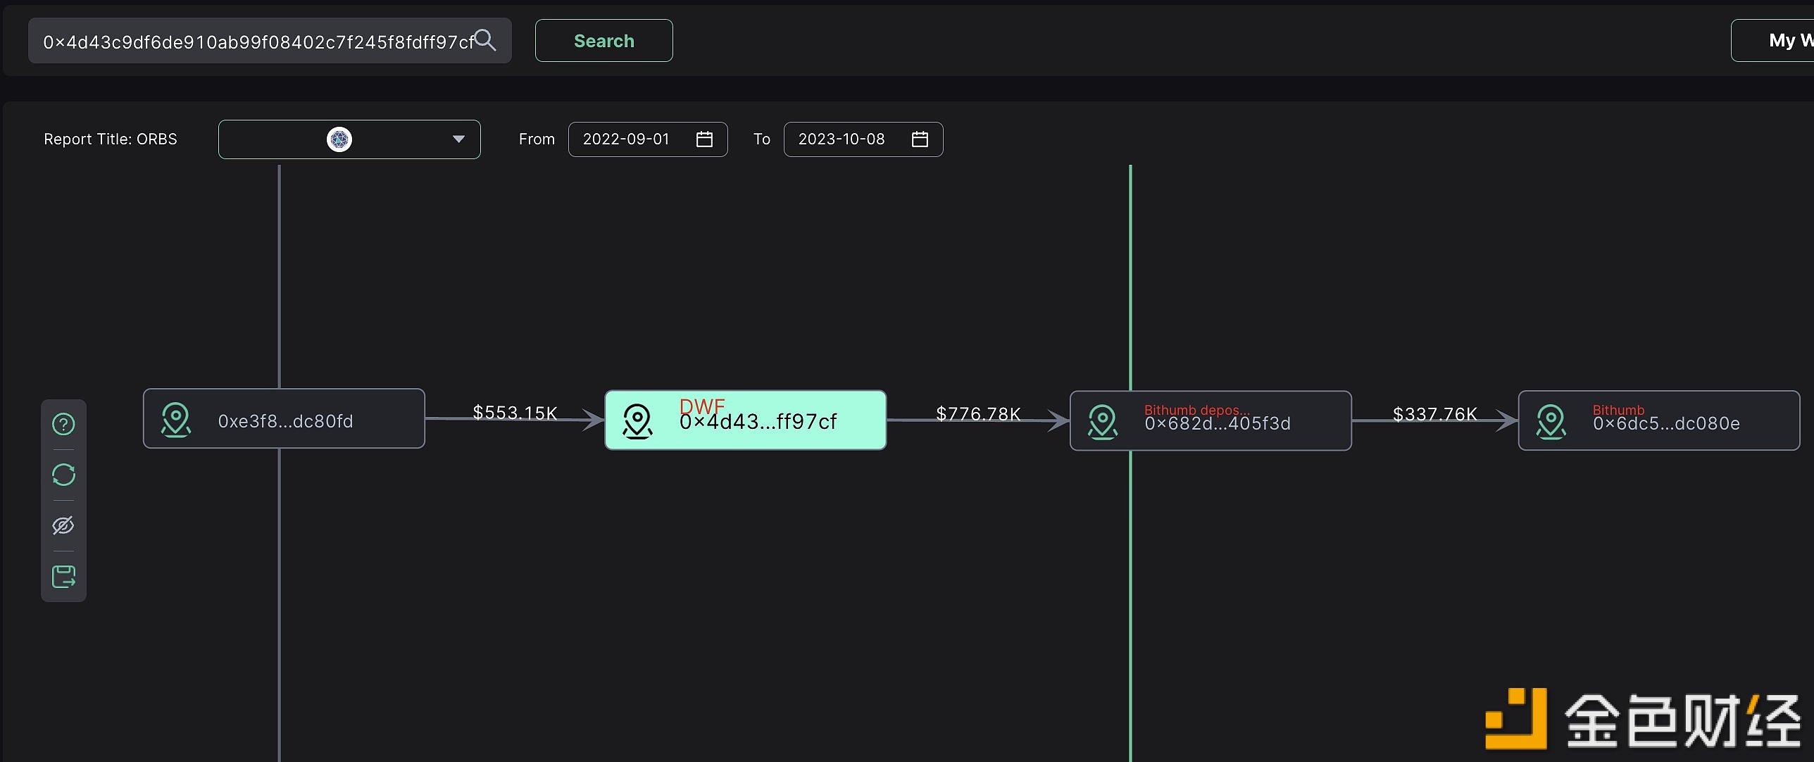The height and width of the screenshot is (762, 1814).
Task: Open the token selector dropdown
Action: 349,139
